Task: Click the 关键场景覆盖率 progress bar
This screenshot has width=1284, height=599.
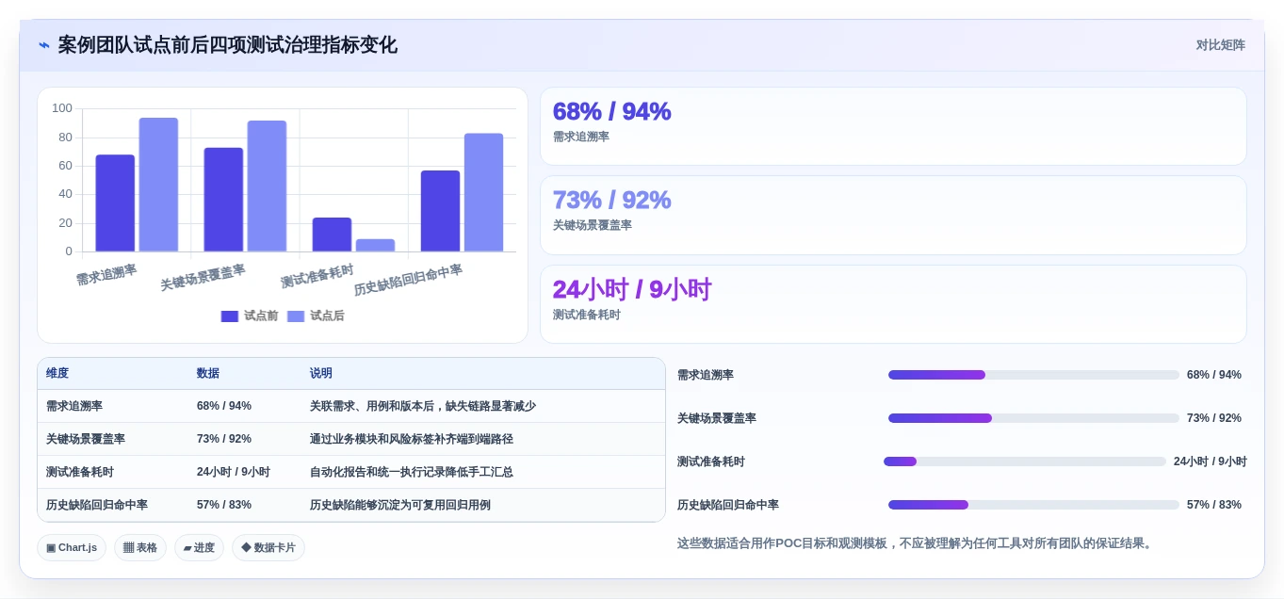Action: [x=1033, y=418]
